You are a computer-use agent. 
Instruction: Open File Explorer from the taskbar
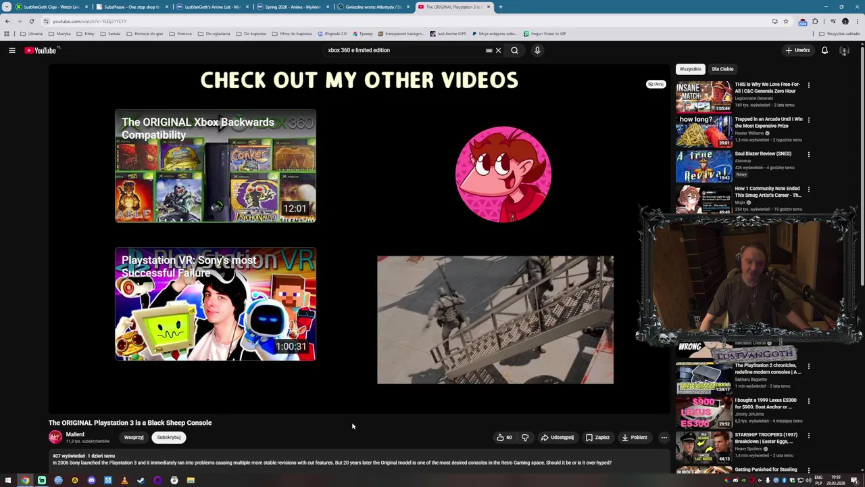pyautogui.click(x=191, y=480)
